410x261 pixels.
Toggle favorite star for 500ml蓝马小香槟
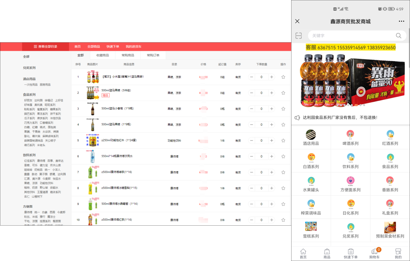(283, 109)
